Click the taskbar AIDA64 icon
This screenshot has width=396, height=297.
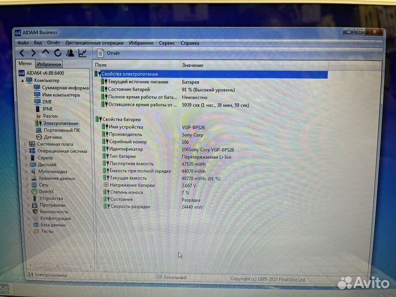tap(4, 290)
